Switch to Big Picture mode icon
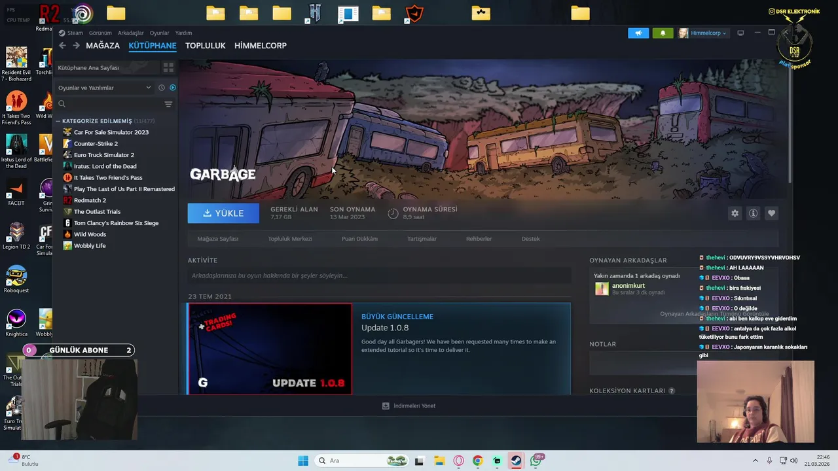 (740, 33)
